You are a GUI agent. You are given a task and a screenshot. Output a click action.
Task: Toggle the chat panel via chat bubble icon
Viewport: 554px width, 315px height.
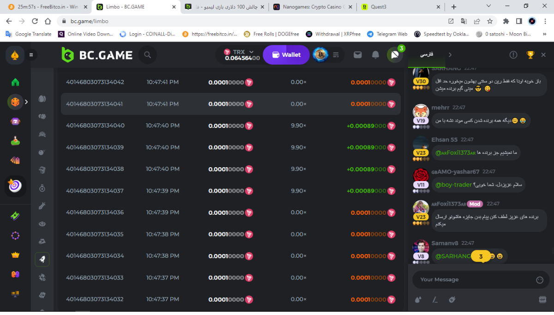[x=394, y=55]
